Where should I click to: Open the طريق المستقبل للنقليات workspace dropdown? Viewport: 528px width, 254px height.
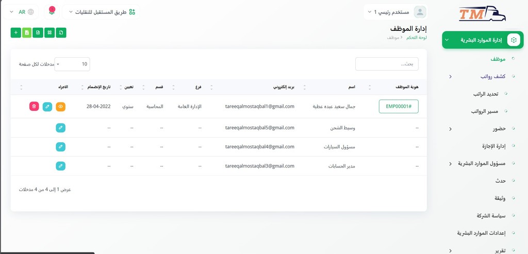coord(101,12)
